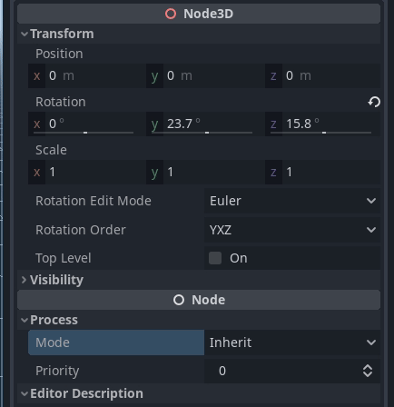The image size is (394, 407).
Task: Click the white Node class circle icon
Action: click(179, 300)
